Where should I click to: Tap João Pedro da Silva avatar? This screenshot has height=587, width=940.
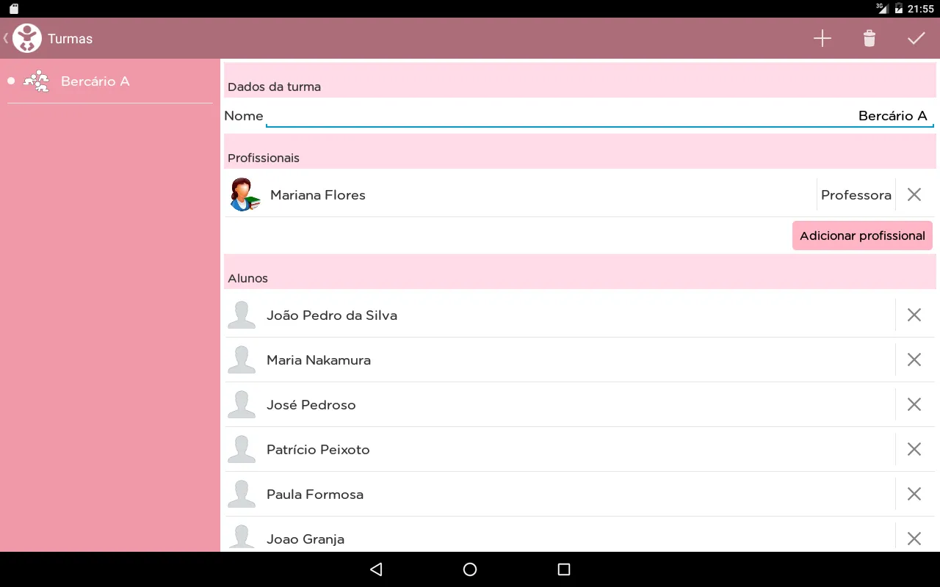[x=242, y=315]
